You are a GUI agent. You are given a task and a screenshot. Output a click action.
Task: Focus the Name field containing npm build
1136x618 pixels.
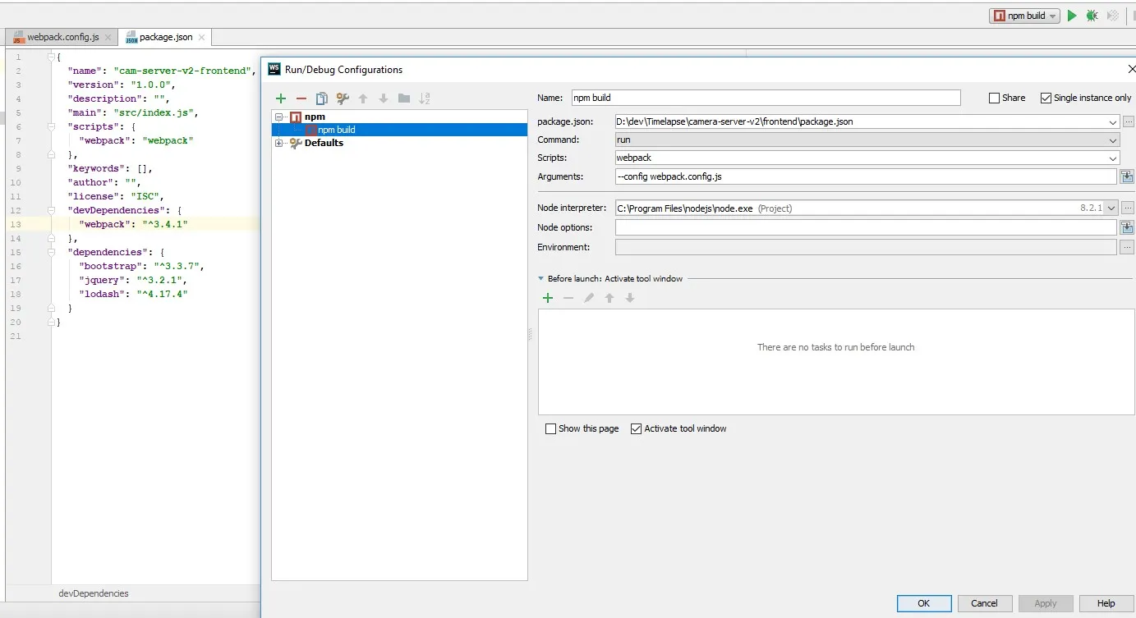coord(766,98)
